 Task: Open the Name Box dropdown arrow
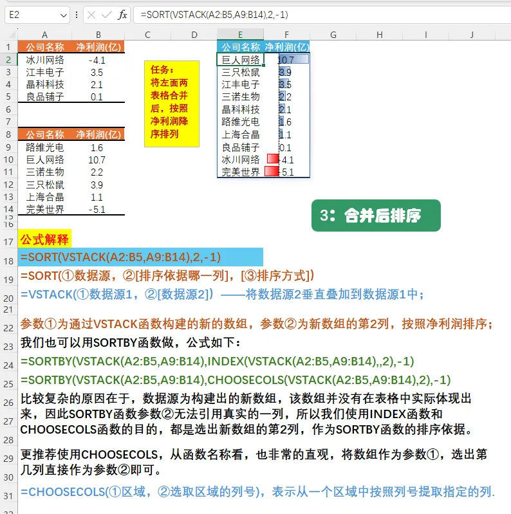[64, 15]
